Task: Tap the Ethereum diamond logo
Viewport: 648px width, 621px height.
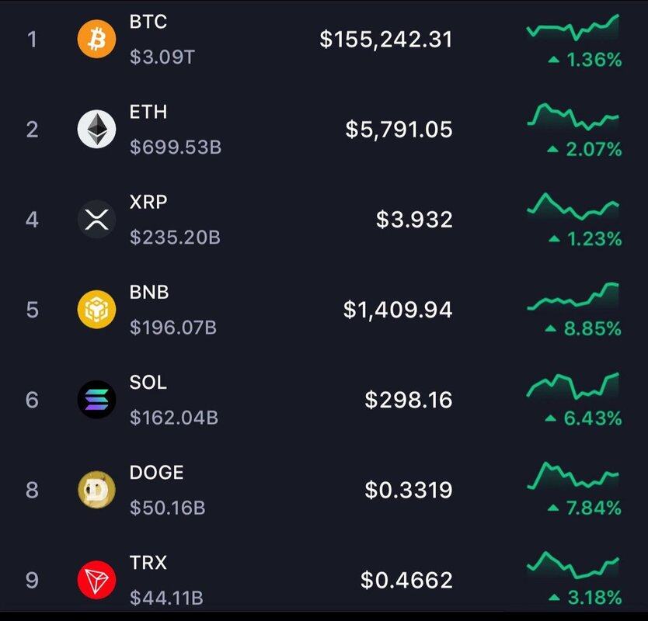Action: pos(96,129)
